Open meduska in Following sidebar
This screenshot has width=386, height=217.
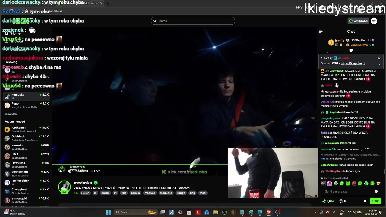tap(27, 96)
